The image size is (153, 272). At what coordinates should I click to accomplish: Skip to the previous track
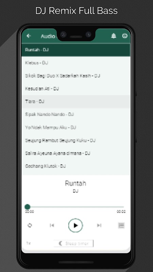click(x=52, y=225)
